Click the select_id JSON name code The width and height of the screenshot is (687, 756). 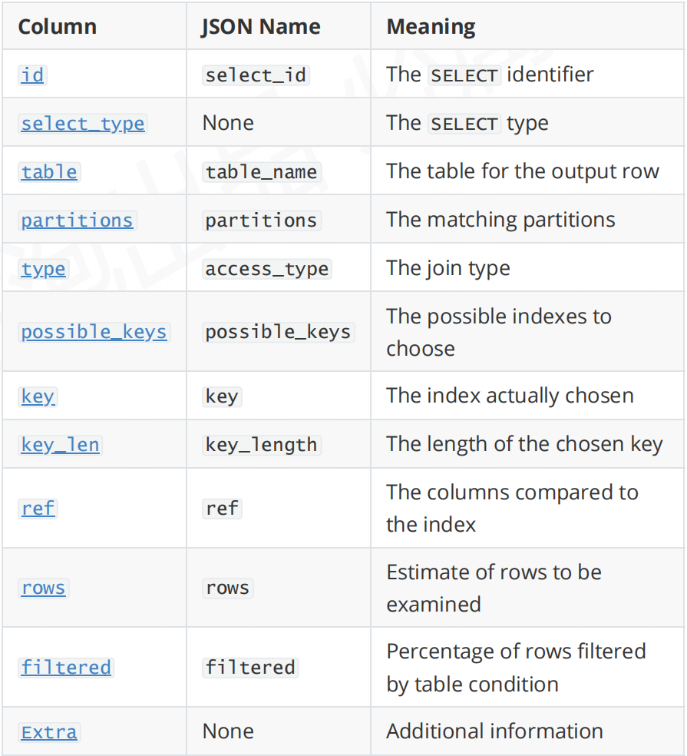pyautogui.click(x=256, y=75)
